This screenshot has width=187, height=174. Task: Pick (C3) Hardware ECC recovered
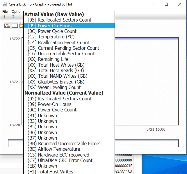[69, 155]
